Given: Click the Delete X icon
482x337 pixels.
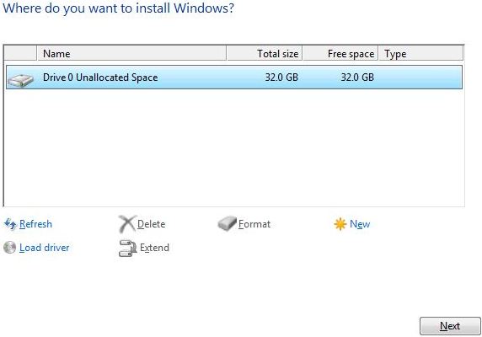Looking at the screenshot, I should click(x=127, y=223).
